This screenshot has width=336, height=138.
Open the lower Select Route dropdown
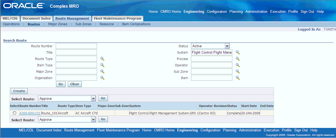(x=67, y=119)
